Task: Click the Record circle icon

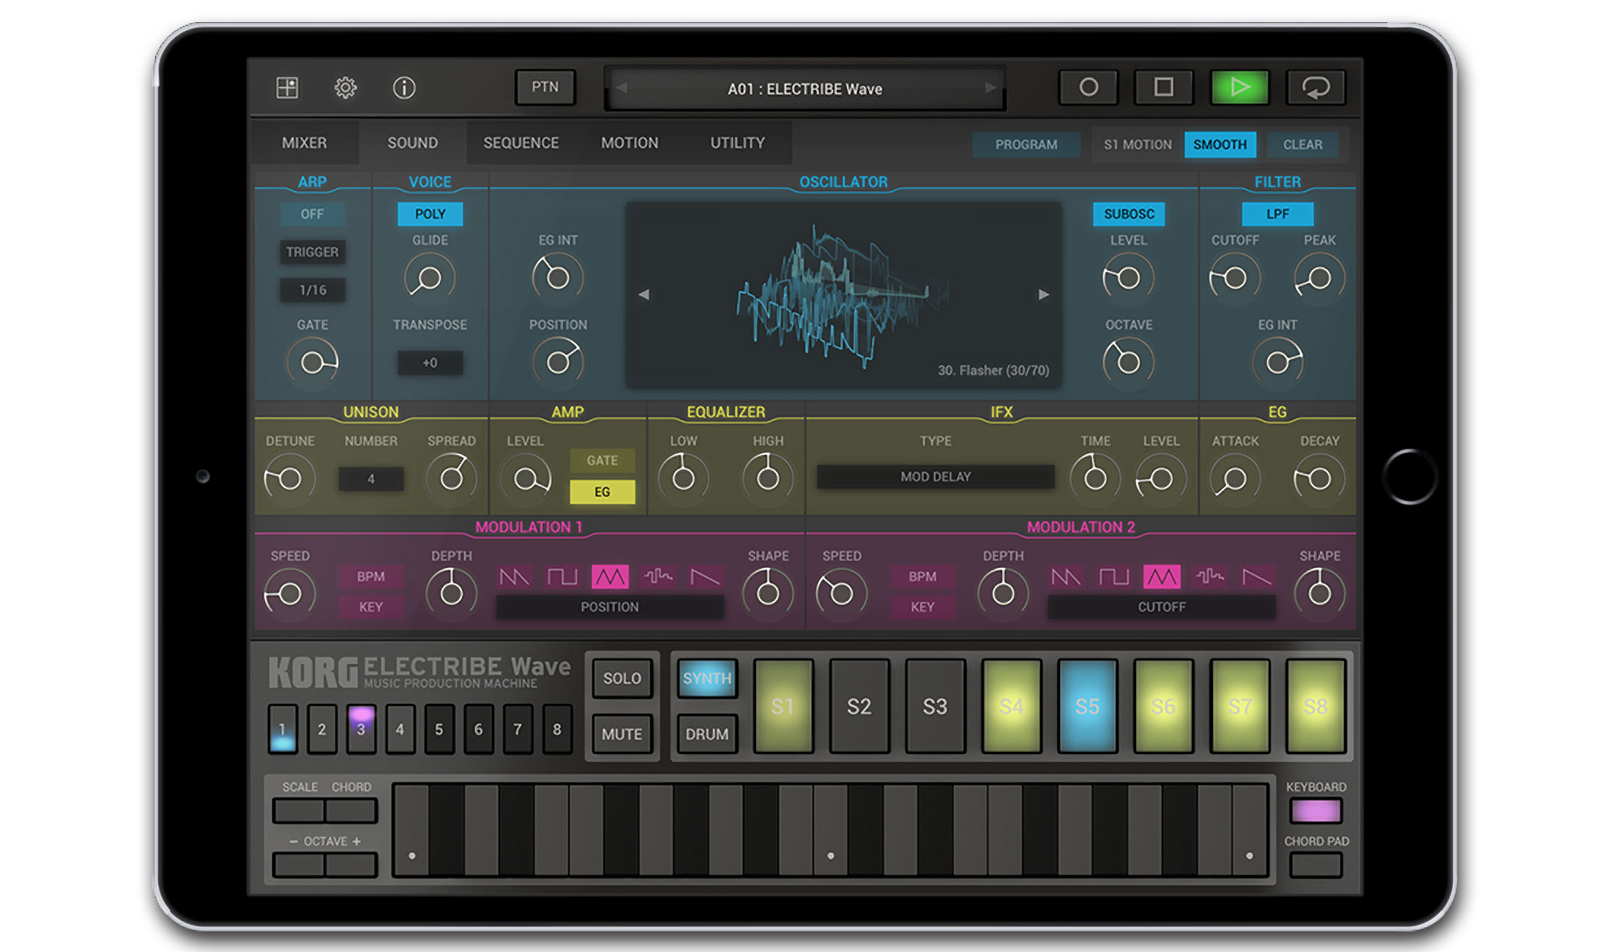Action: coord(1089,87)
